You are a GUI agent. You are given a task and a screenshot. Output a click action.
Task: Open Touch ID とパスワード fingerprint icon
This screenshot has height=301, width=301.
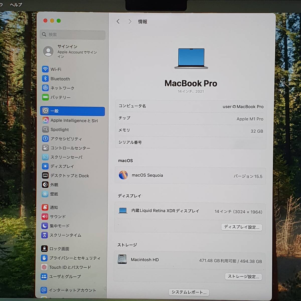point(44,267)
